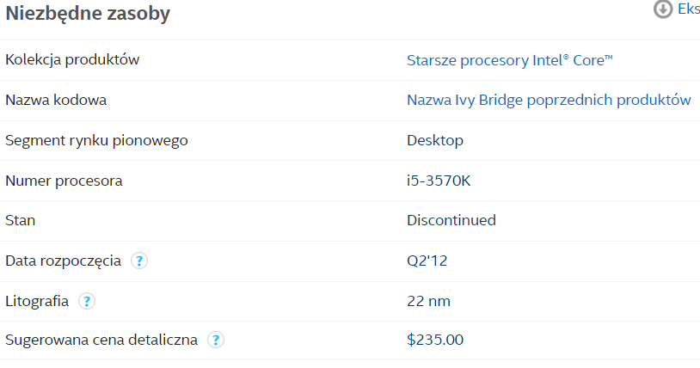Select the 22 nm lithography value
The width and height of the screenshot is (700, 368).
coord(428,302)
